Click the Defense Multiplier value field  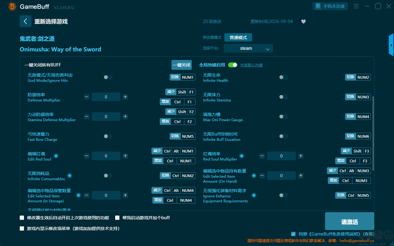106,97
